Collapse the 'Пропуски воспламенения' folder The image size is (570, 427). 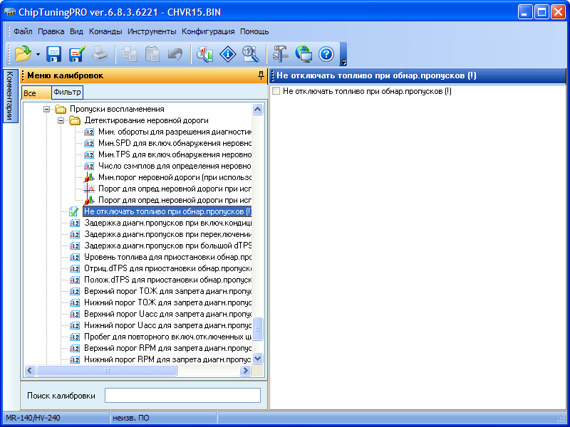click(47, 110)
